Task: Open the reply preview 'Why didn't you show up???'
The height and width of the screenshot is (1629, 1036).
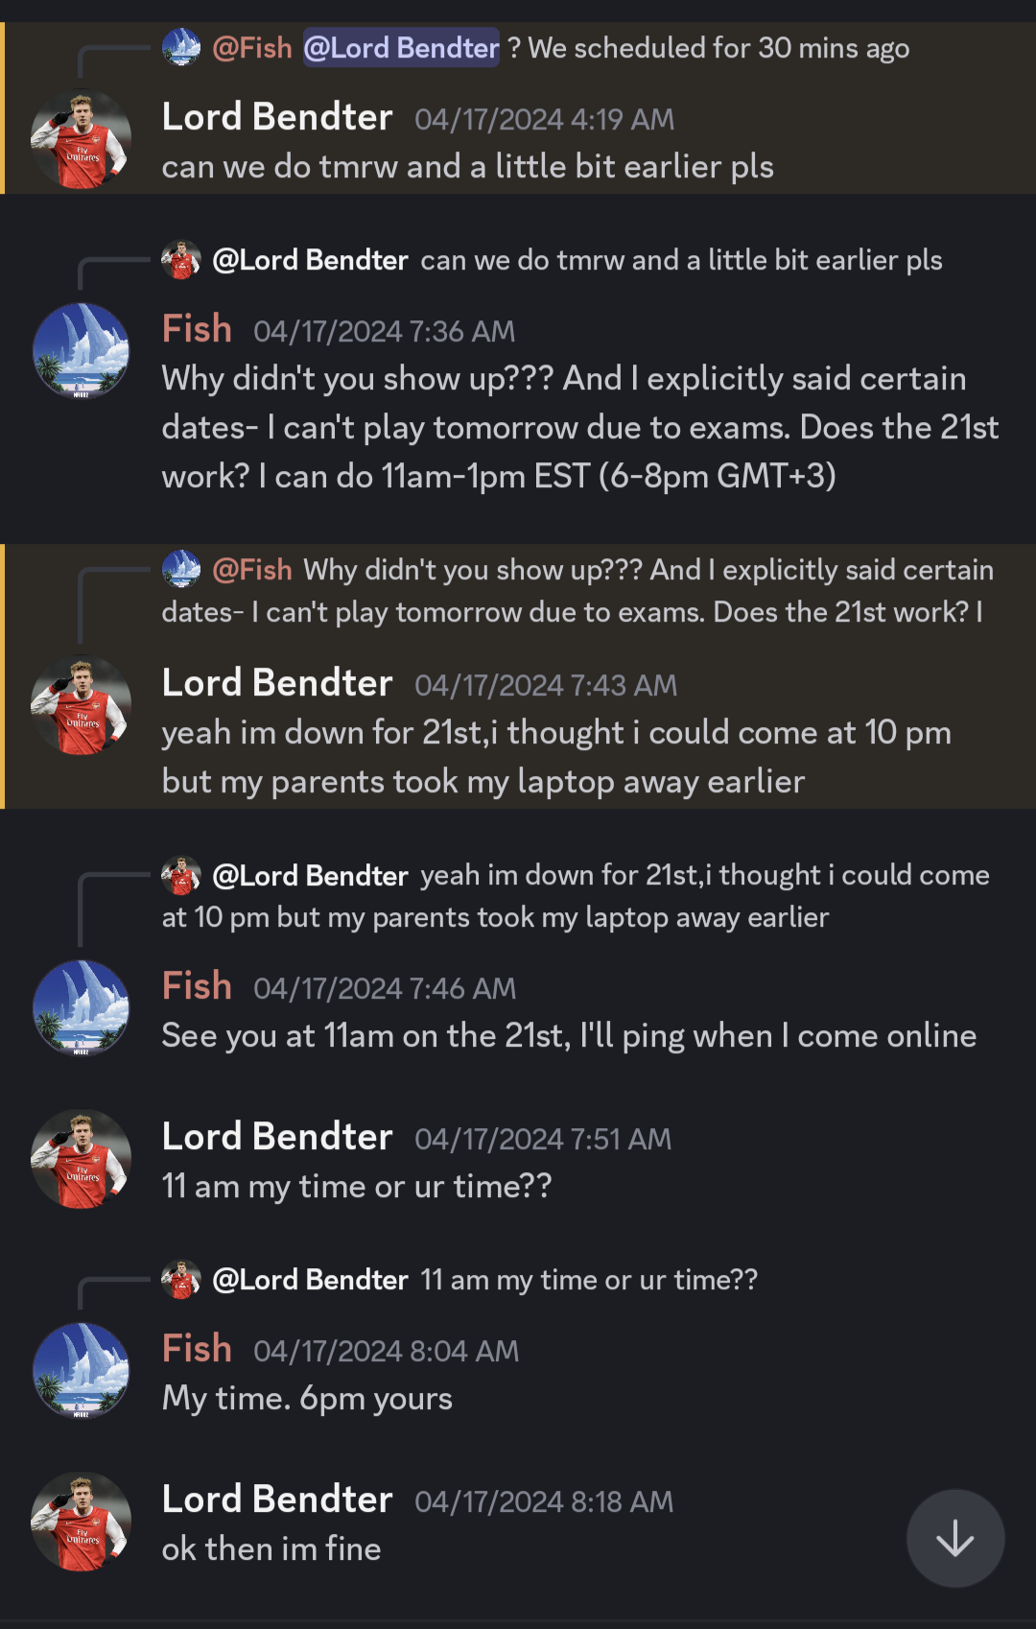Action: pyautogui.click(x=577, y=591)
